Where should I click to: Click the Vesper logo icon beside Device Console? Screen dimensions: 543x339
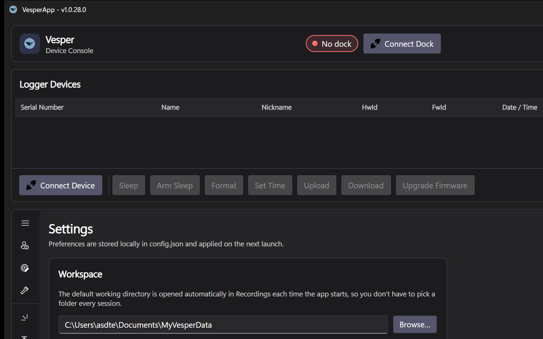30,44
